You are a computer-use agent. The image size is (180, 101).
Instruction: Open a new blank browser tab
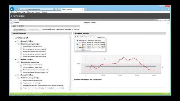pos(85,9)
